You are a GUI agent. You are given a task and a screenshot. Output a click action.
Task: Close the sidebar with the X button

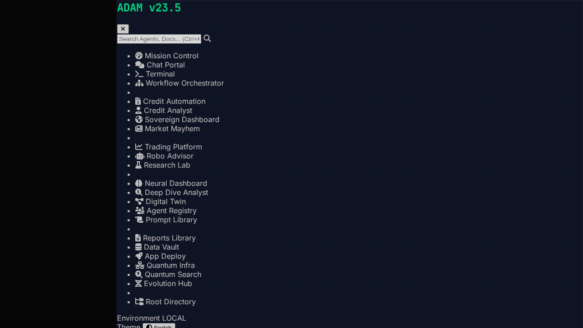point(123,29)
